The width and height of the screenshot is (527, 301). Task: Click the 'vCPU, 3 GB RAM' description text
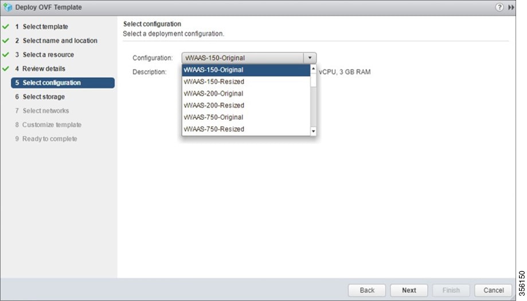coord(345,72)
